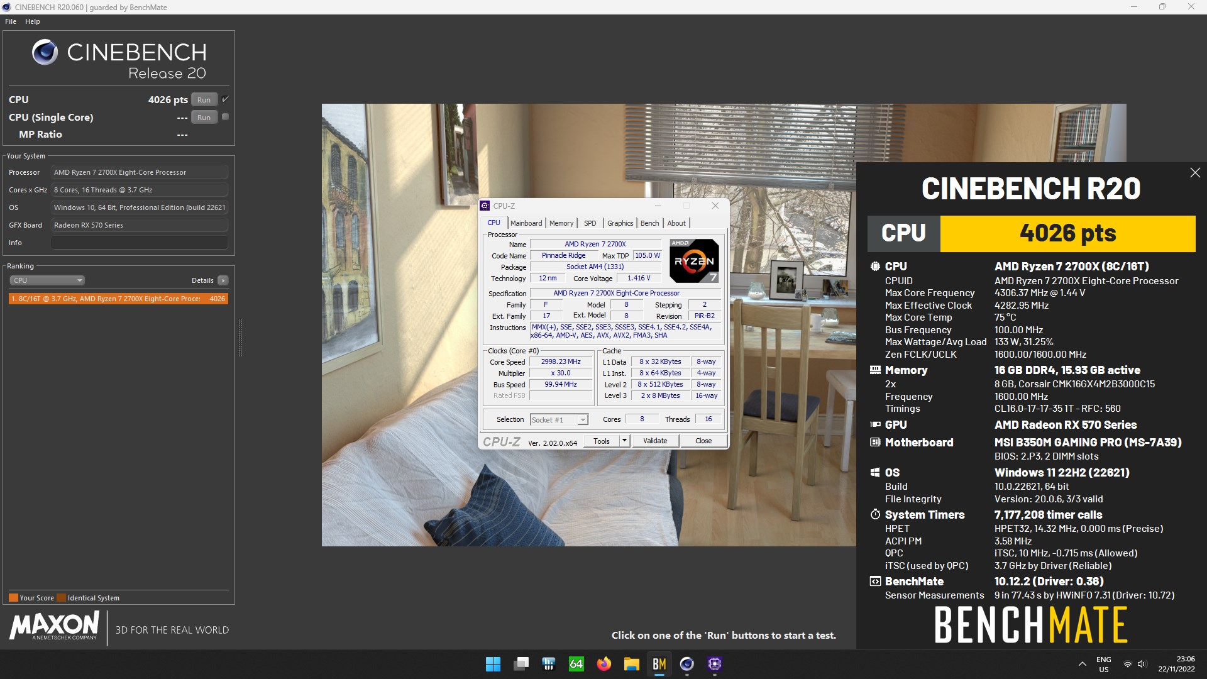Screen dimensions: 1207x679
Task: Switch to CPU-Z SPD tab
Action: click(x=590, y=223)
